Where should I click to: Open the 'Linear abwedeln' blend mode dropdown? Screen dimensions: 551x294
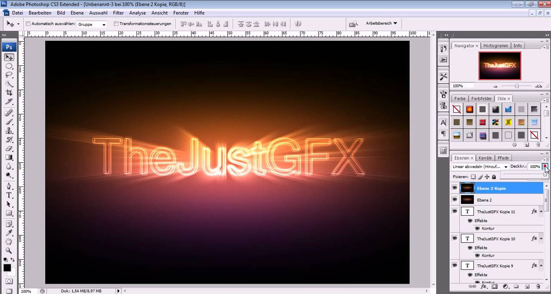point(480,166)
